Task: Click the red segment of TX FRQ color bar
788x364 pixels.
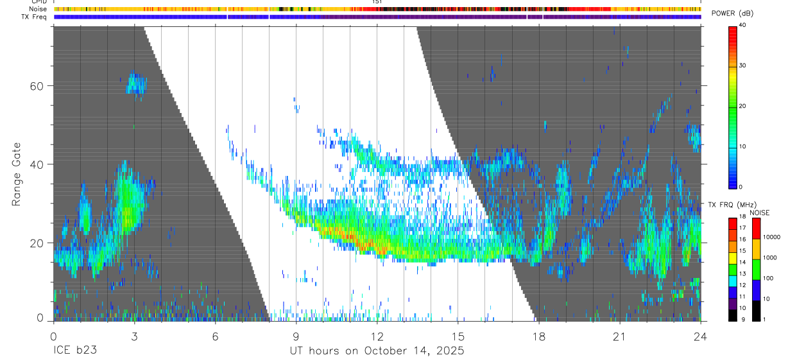Action: 733,223
